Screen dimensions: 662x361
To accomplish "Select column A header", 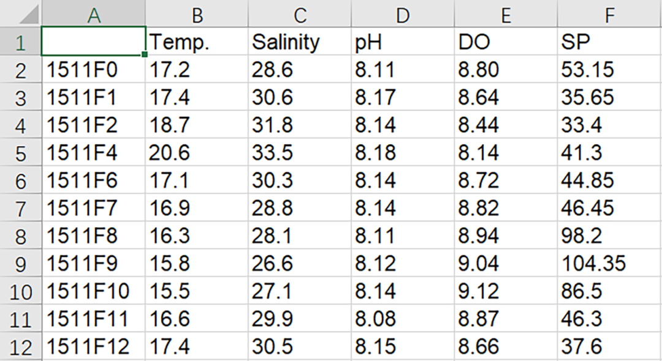I will 94,14.
